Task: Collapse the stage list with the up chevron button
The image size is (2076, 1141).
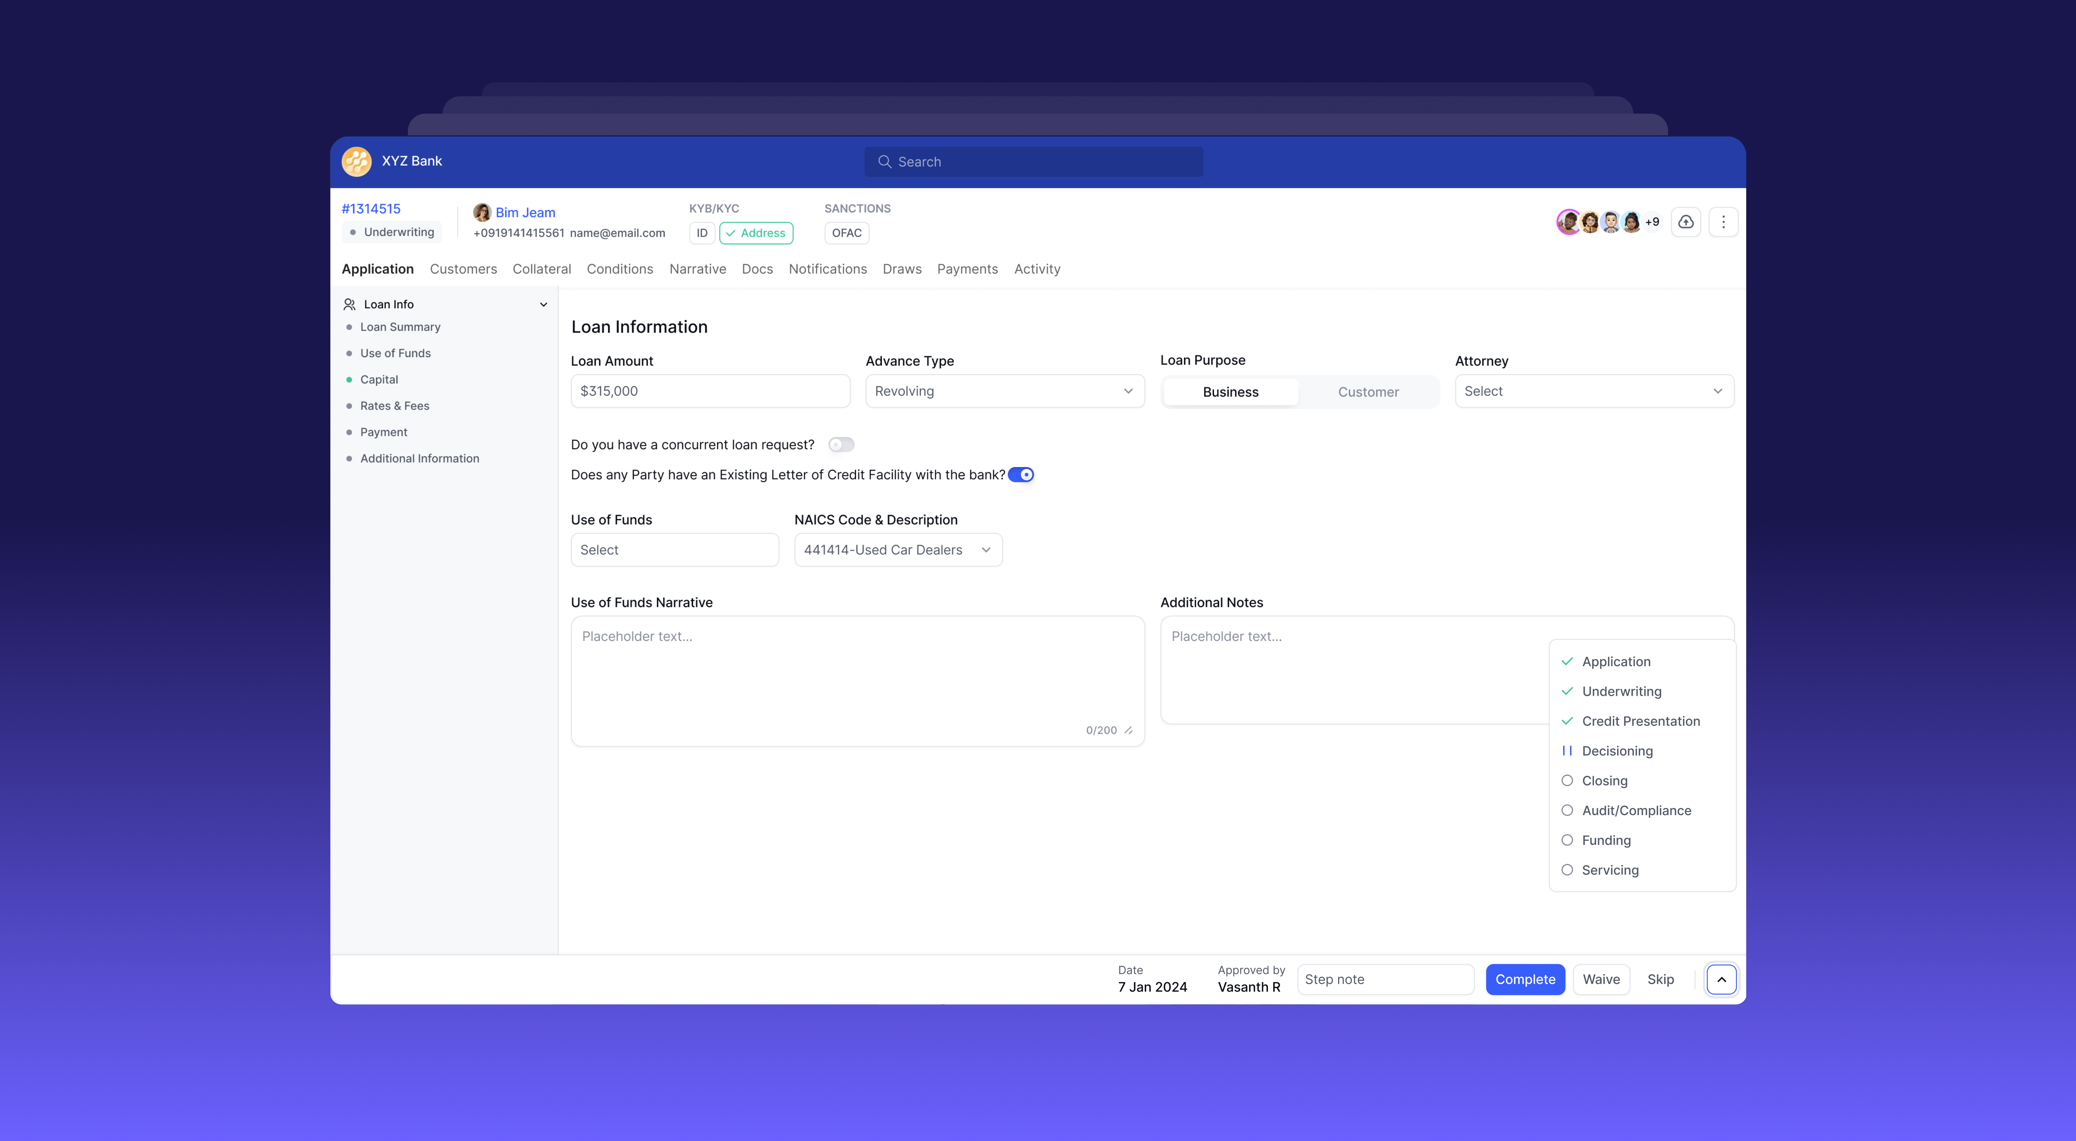Action: (x=1721, y=980)
